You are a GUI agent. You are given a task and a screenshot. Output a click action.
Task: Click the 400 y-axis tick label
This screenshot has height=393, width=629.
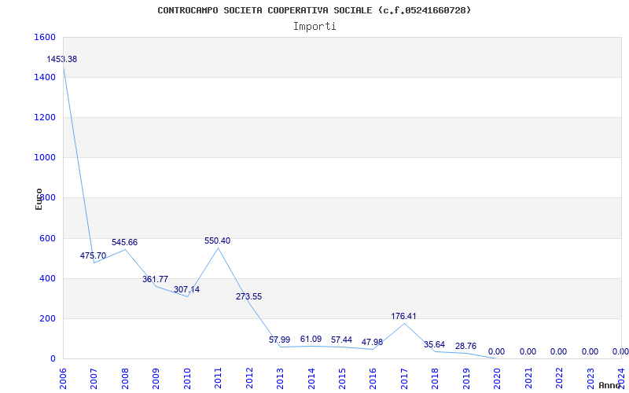click(x=47, y=278)
